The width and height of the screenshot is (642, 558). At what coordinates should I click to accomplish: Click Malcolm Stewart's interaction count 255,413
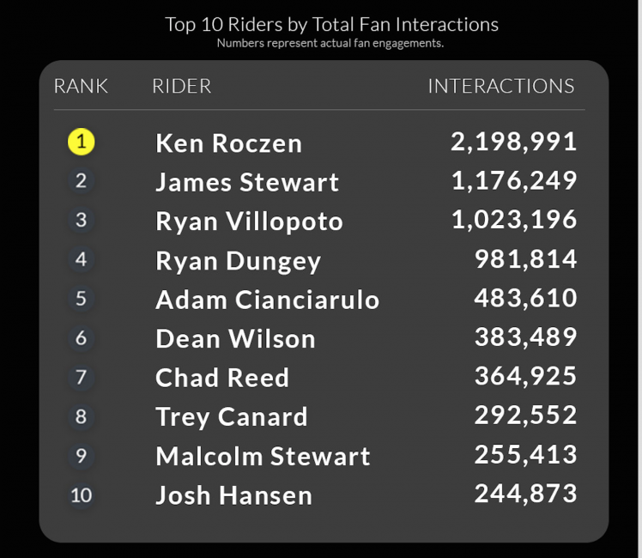[x=525, y=455]
